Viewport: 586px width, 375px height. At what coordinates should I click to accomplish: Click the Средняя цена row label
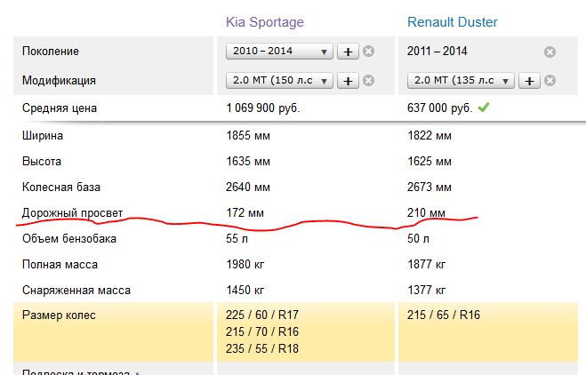pos(60,108)
